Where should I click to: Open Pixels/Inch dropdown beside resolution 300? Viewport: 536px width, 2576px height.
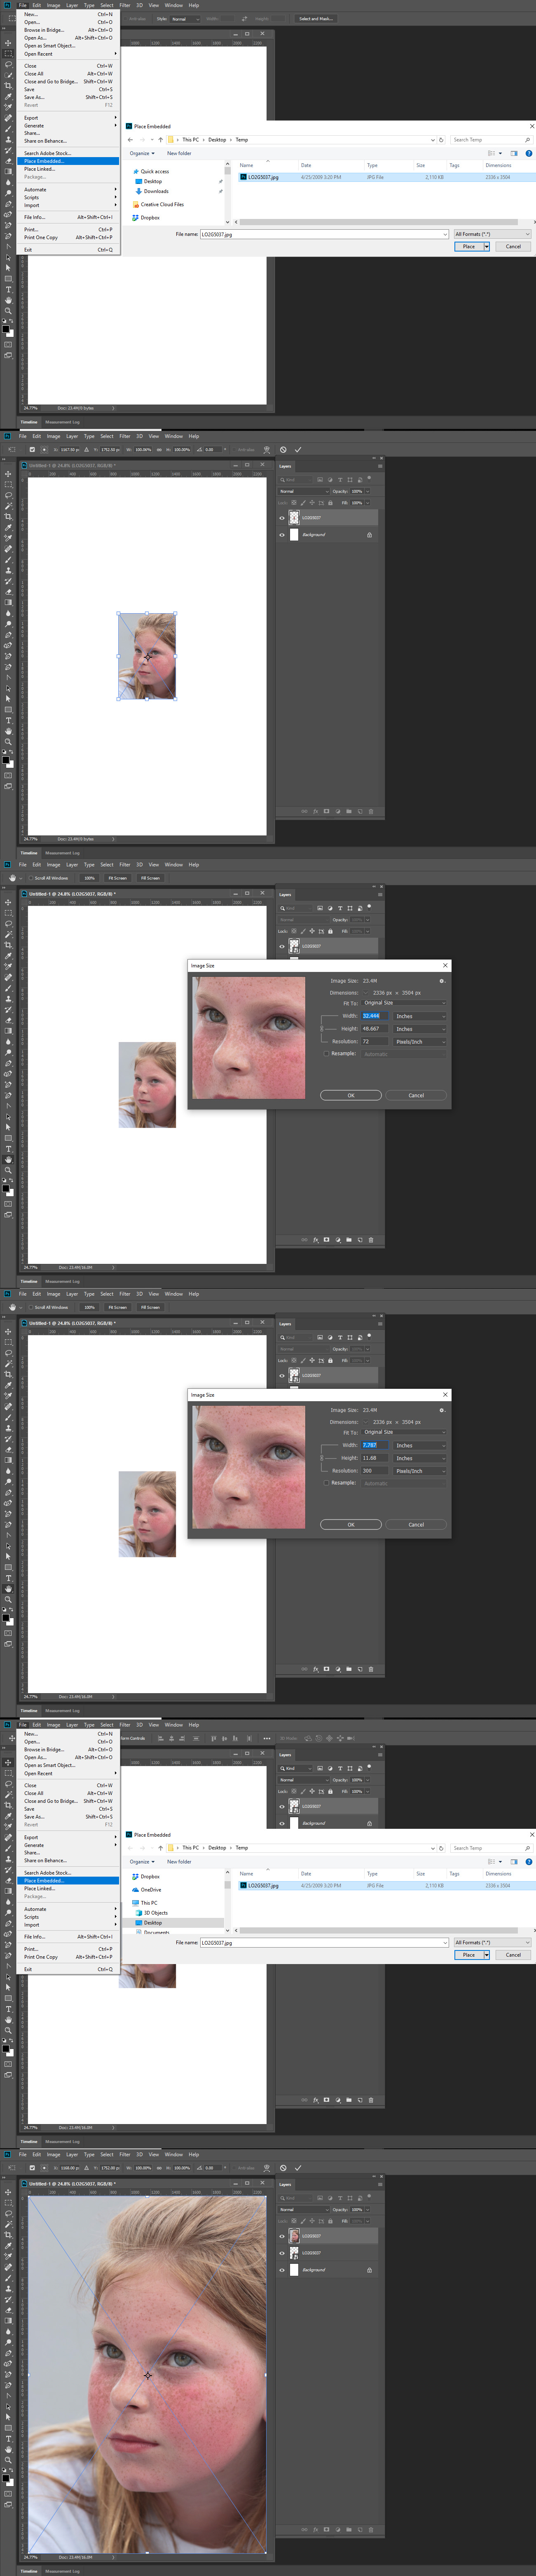[x=420, y=1471]
